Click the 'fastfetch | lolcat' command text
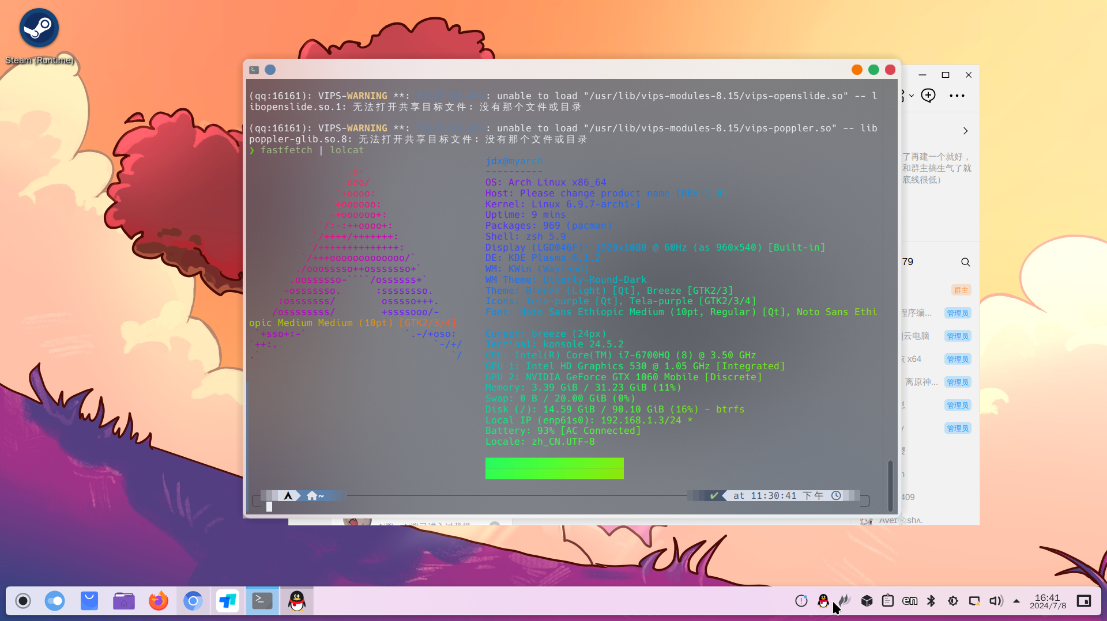 (312, 150)
